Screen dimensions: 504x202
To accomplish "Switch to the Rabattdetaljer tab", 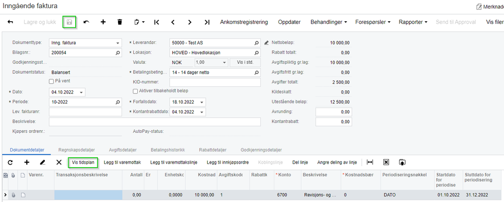I will pos(213,150).
